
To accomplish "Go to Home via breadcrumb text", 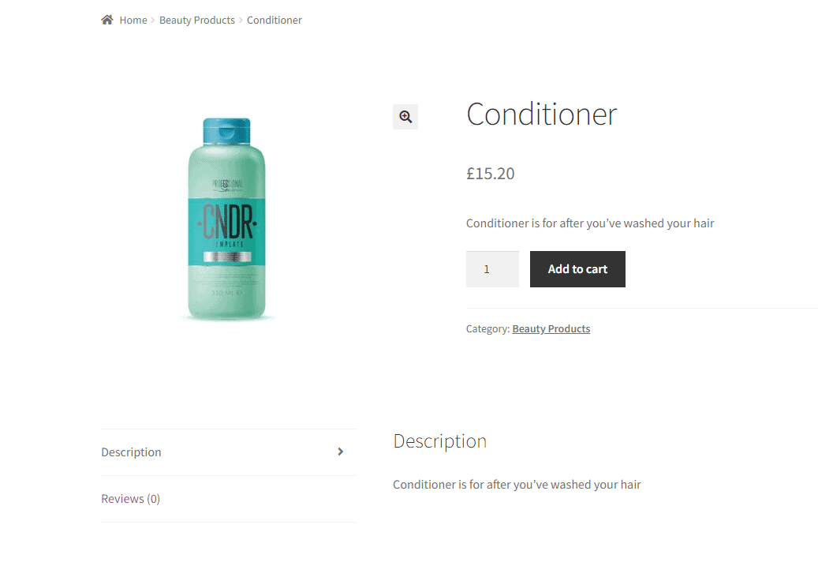I will (133, 20).
